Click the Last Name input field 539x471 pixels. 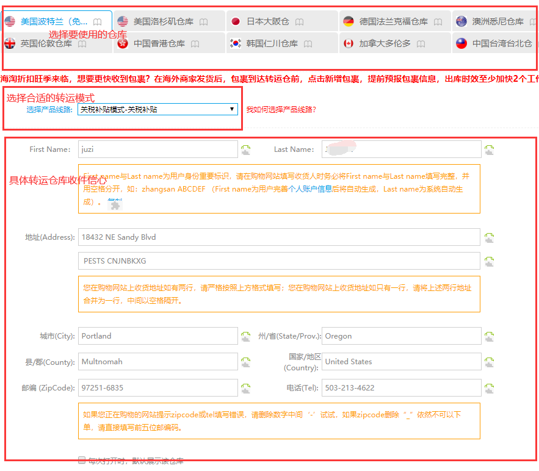[402, 149]
